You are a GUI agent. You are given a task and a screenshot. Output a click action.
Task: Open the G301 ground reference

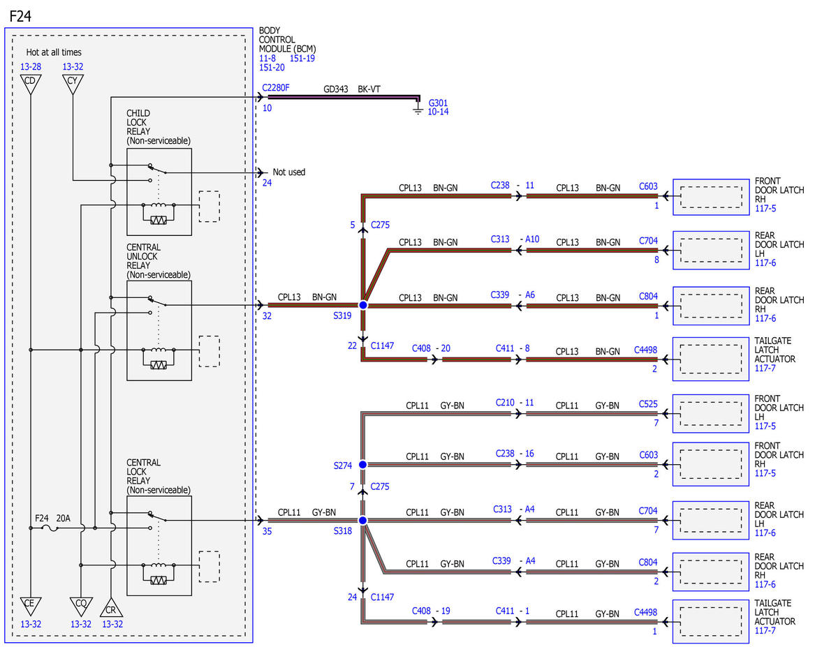click(x=439, y=103)
